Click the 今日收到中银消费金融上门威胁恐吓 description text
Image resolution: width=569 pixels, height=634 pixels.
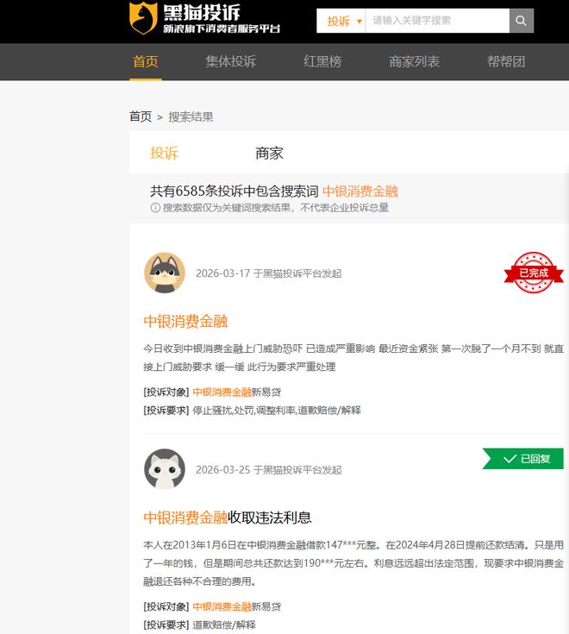(353, 358)
